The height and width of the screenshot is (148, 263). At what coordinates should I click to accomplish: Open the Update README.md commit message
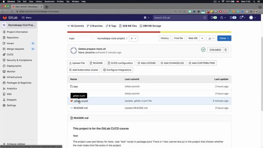coord(136,108)
